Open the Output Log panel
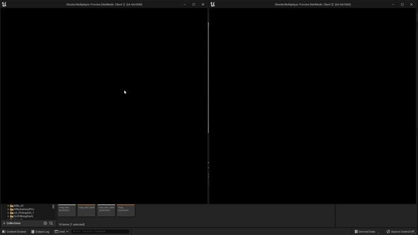Image resolution: width=418 pixels, height=235 pixels. coord(40,232)
